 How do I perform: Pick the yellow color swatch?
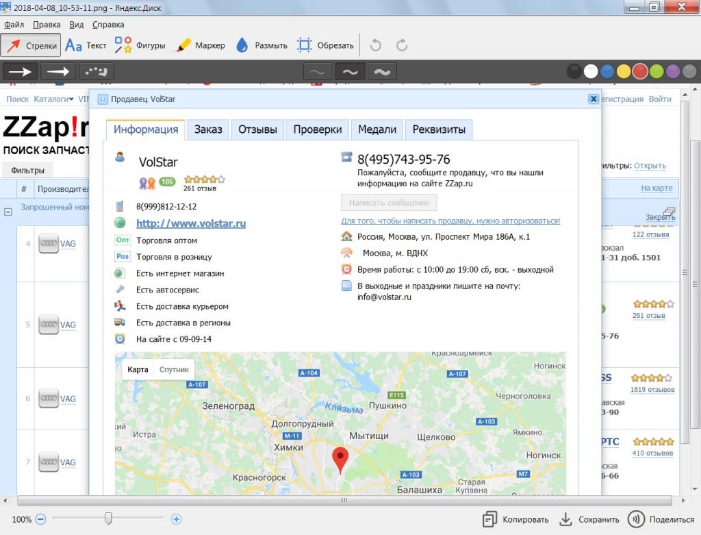pos(624,71)
